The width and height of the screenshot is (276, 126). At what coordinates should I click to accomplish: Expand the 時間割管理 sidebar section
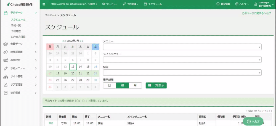[36, 52]
